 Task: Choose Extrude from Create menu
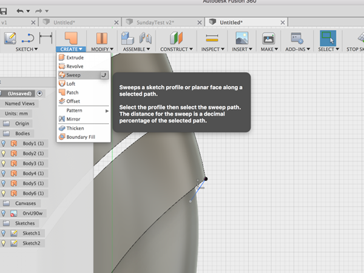pos(84,58)
